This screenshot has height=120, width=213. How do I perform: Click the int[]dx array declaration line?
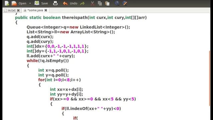click(58, 46)
